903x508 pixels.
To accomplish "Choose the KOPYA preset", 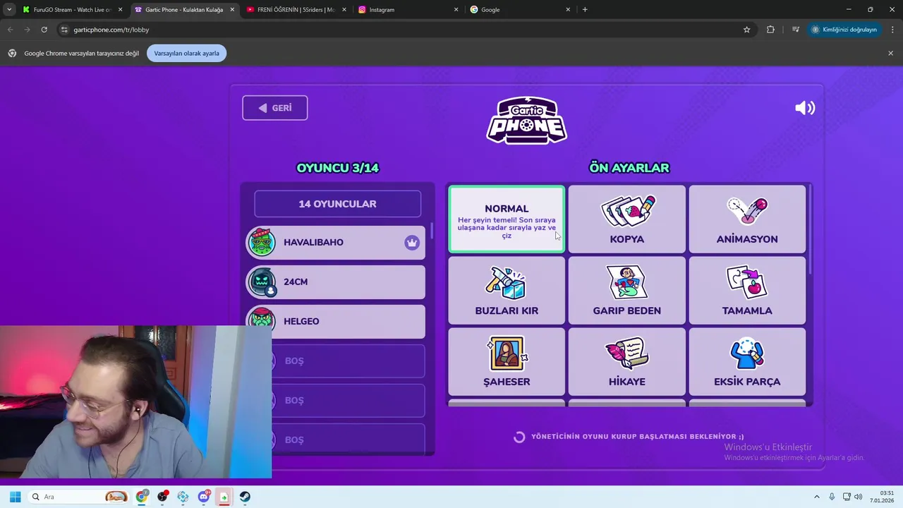I will coord(627,219).
